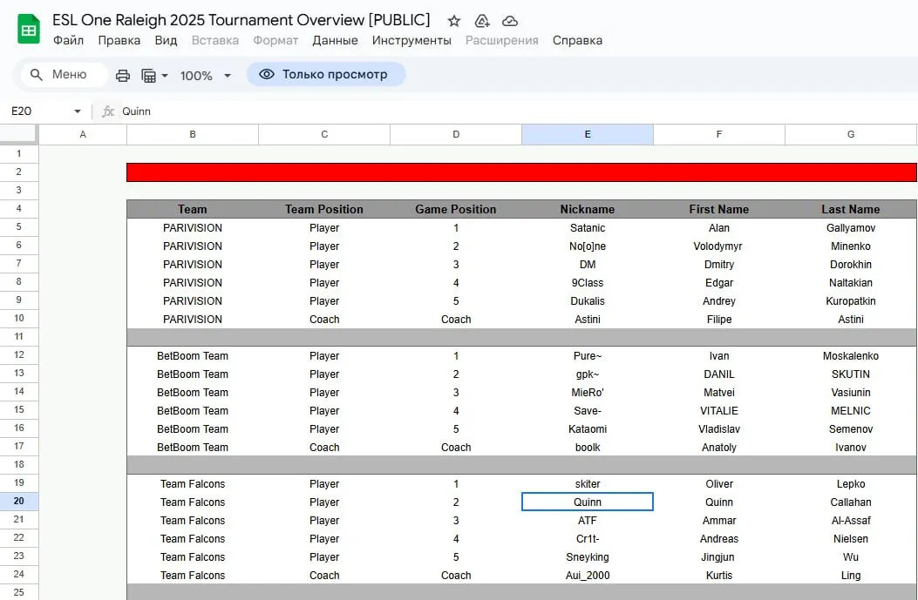Open the Данные menu
918x600 pixels.
[x=335, y=40]
